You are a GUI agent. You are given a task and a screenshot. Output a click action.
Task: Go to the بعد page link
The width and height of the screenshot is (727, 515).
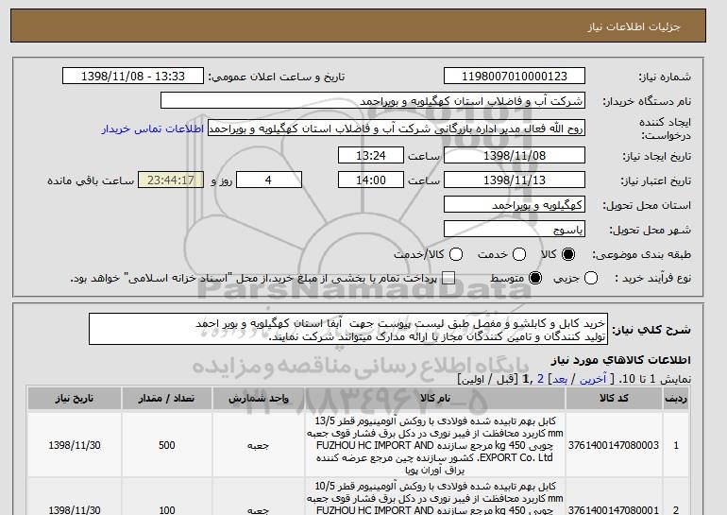560,379
